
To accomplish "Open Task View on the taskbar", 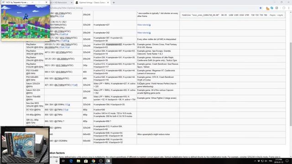I will click(x=63, y=161).
